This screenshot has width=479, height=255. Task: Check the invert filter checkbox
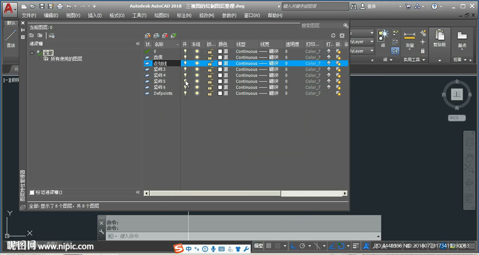click(x=32, y=192)
